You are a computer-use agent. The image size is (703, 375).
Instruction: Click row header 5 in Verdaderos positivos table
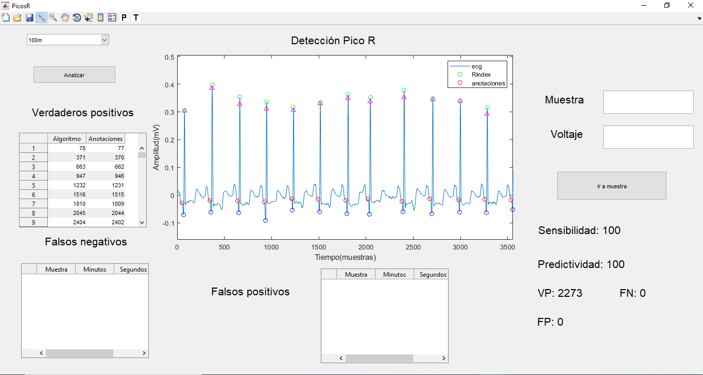pyautogui.click(x=33, y=185)
